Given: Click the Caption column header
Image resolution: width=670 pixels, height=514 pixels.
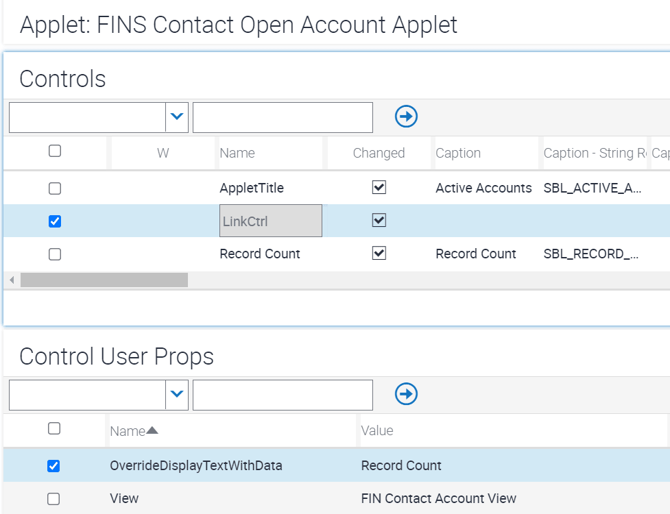Looking at the screenshot, I should pyautogui.click(x=458, y=153).
